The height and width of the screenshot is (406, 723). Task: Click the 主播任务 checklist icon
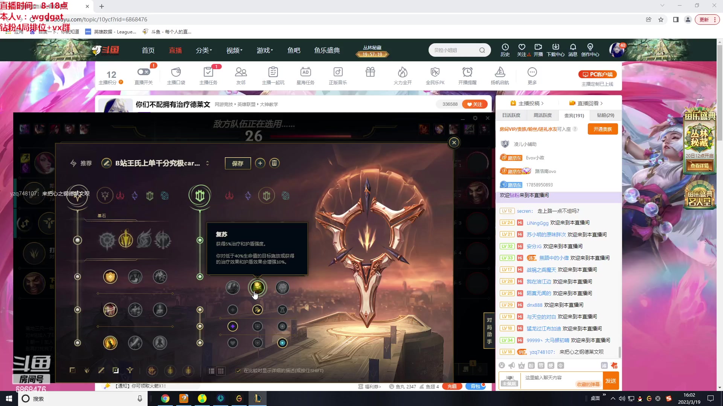[208, 72]
